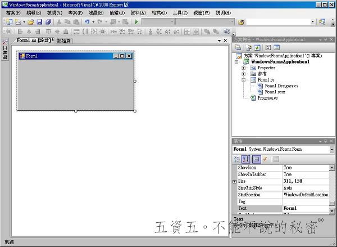The width and height of the screenshot is (337, 247).
Task: Open the 工具箱 side panel
Action: [4, 51]
